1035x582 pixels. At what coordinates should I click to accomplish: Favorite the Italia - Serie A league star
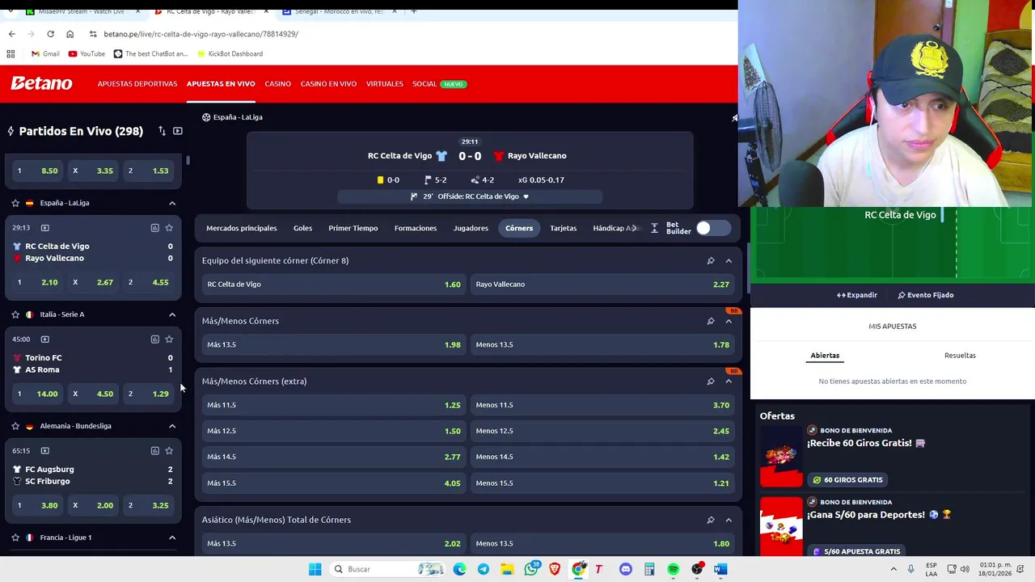coord(15,314)
